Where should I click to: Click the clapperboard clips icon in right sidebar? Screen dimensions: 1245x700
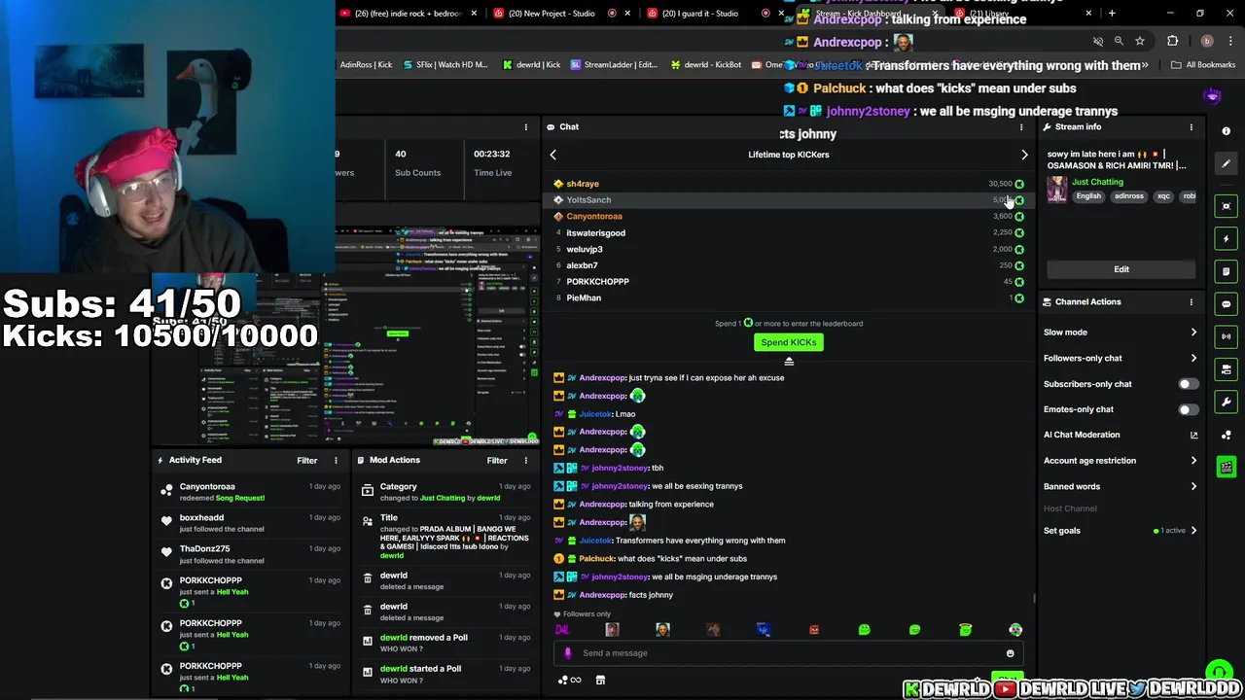[x=1226, y=468]
